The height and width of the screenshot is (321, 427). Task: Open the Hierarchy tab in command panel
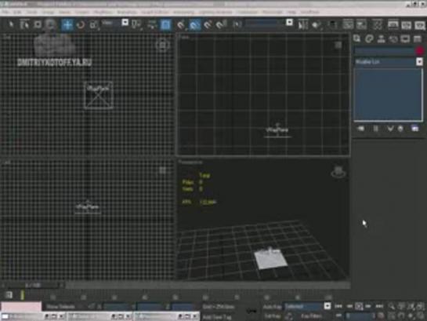click(382, 38)
